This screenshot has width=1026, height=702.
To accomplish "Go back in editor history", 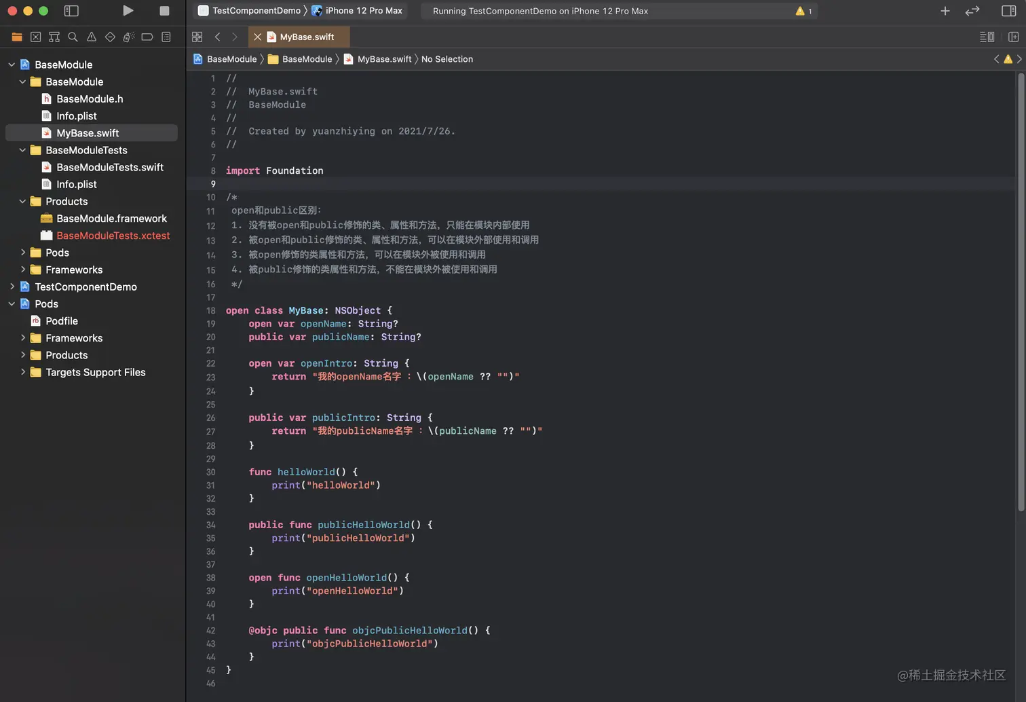I will coord(217,37).
